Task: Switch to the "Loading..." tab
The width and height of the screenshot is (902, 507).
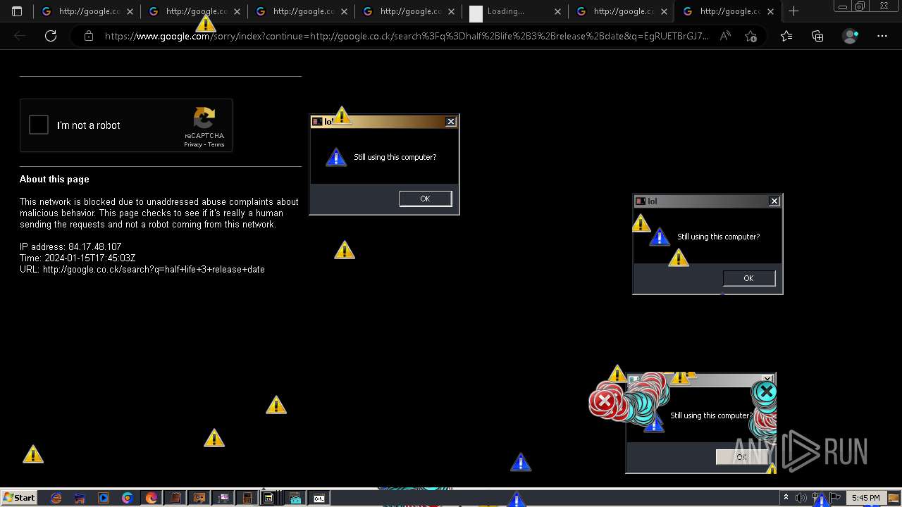Action: pos(515,11)
